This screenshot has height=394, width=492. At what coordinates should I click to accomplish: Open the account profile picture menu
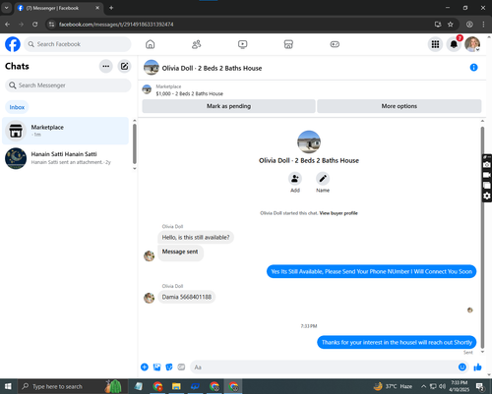pyautogui.click(x=472, y=44)
